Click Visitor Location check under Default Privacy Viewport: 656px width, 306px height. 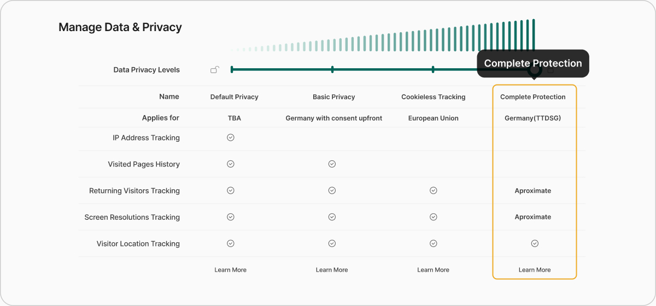231,243
